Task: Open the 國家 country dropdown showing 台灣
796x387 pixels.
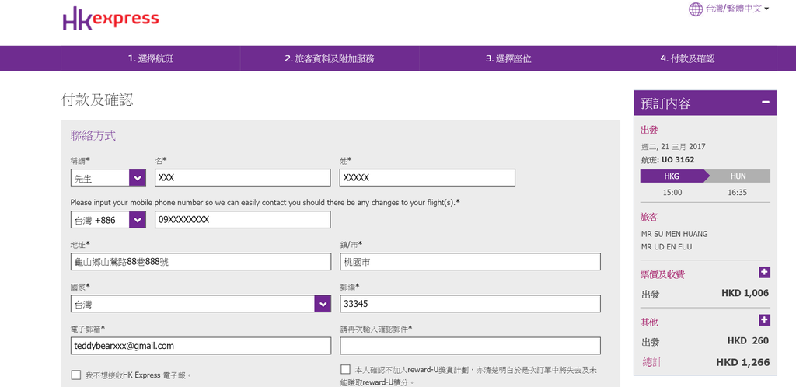Action: pos(201,304)
